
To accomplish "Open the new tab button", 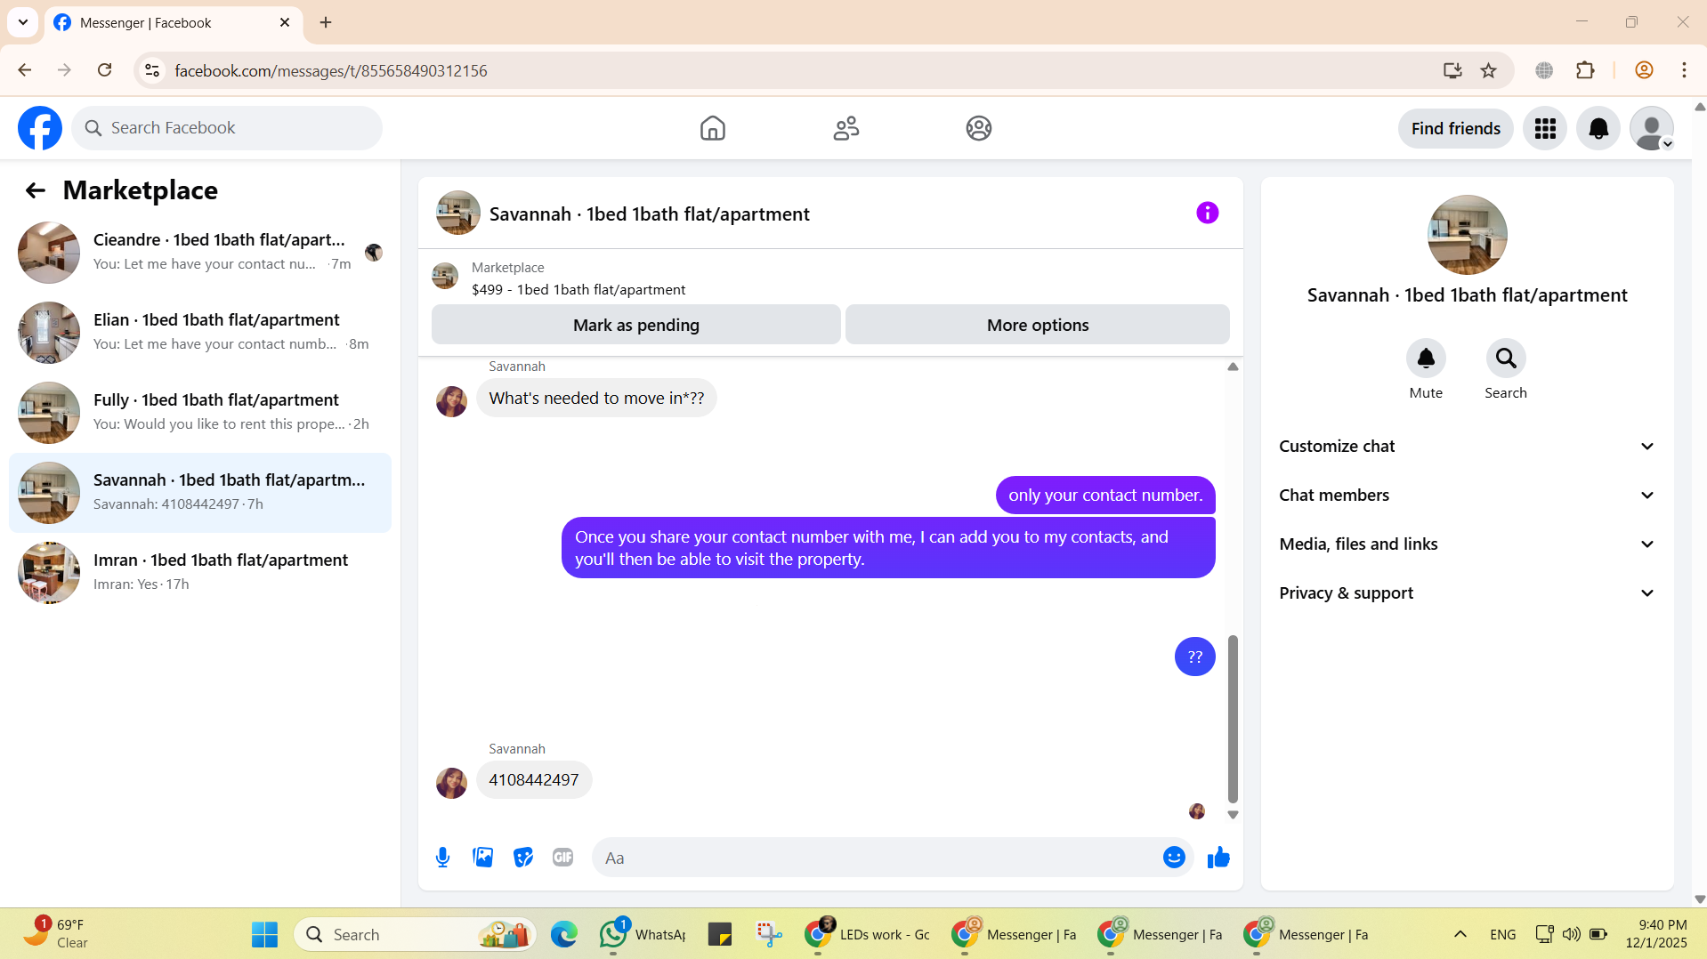I will [326, 22].
